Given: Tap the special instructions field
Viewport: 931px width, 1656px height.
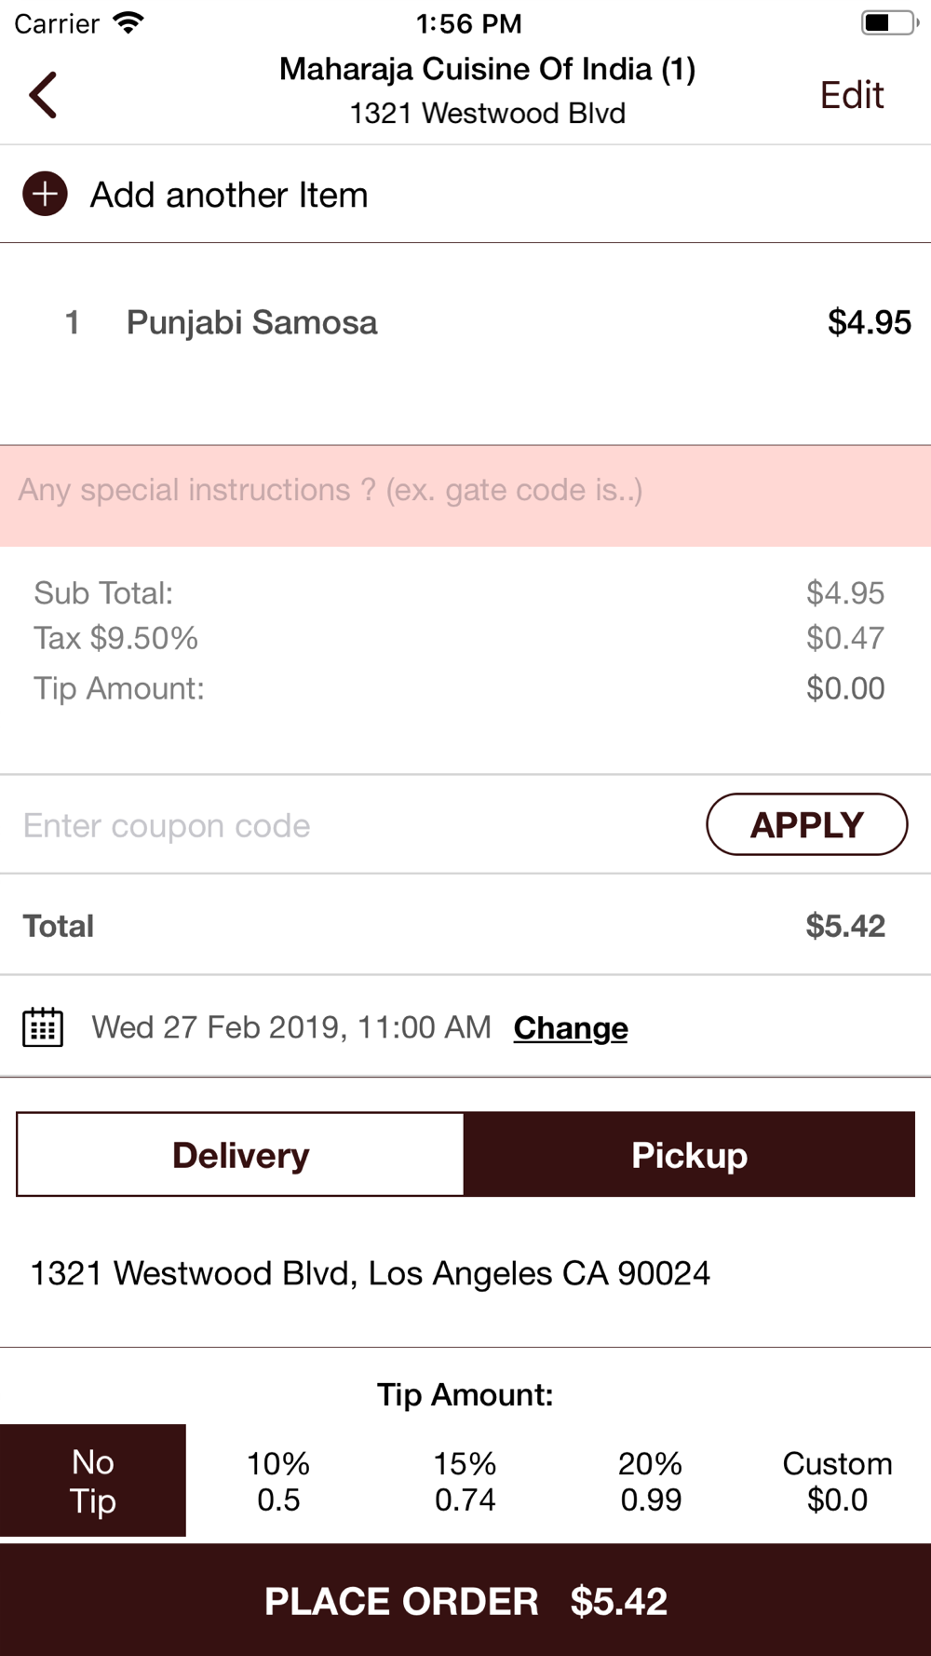Looking at the screenshot, I should (465, 491).
